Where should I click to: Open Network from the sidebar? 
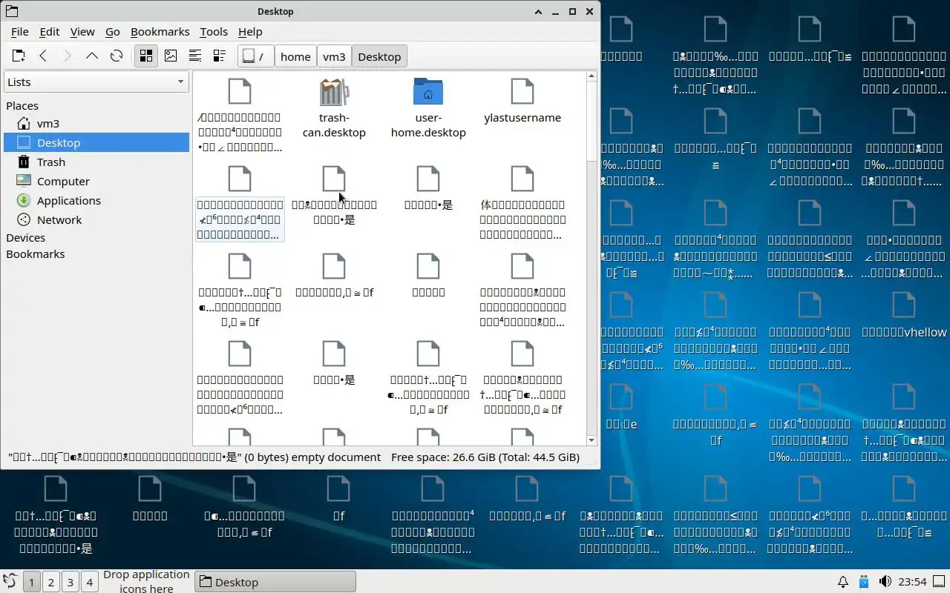(96, 219)
